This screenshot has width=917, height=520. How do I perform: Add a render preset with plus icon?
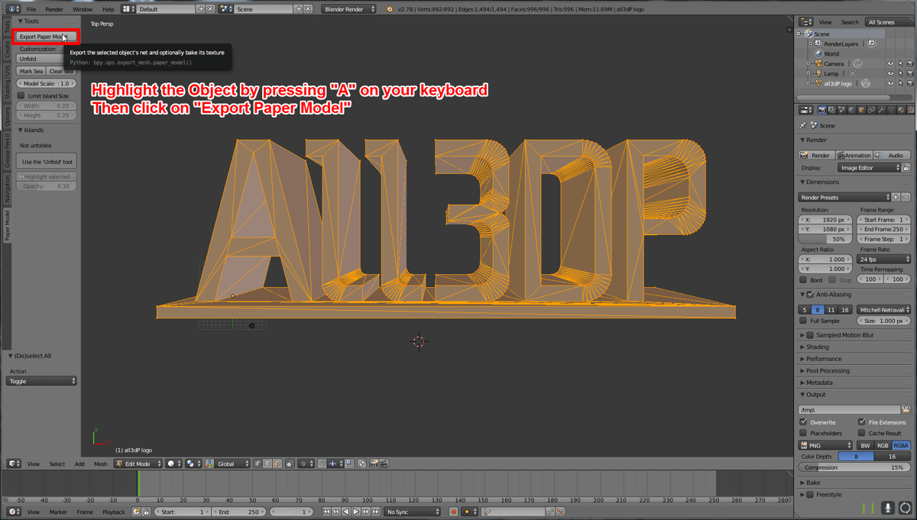[896, 197]
